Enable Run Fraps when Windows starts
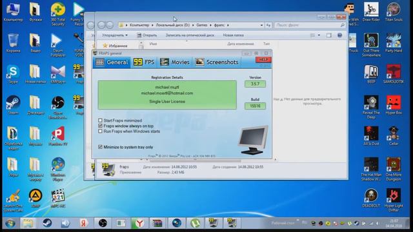Image resolution: width=413 pixels, height=232 pixels. (x=100, y=131)
